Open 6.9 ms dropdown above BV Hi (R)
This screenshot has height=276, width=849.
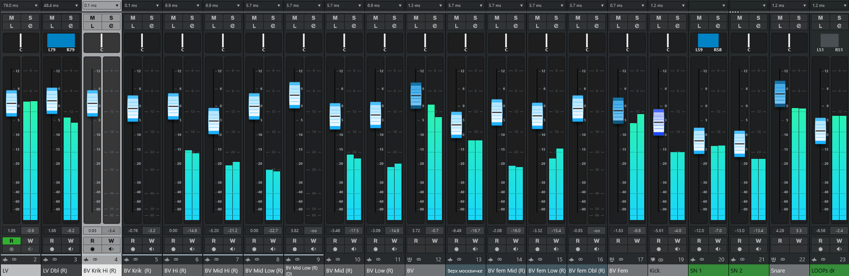click(182, 6)
